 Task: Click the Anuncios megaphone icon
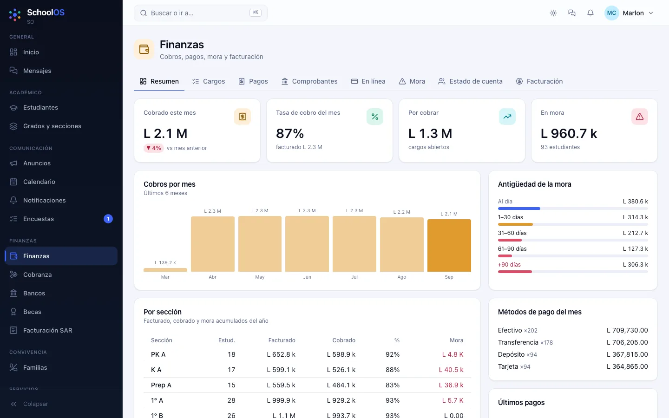pyautogui.click(x=13, y=163)
